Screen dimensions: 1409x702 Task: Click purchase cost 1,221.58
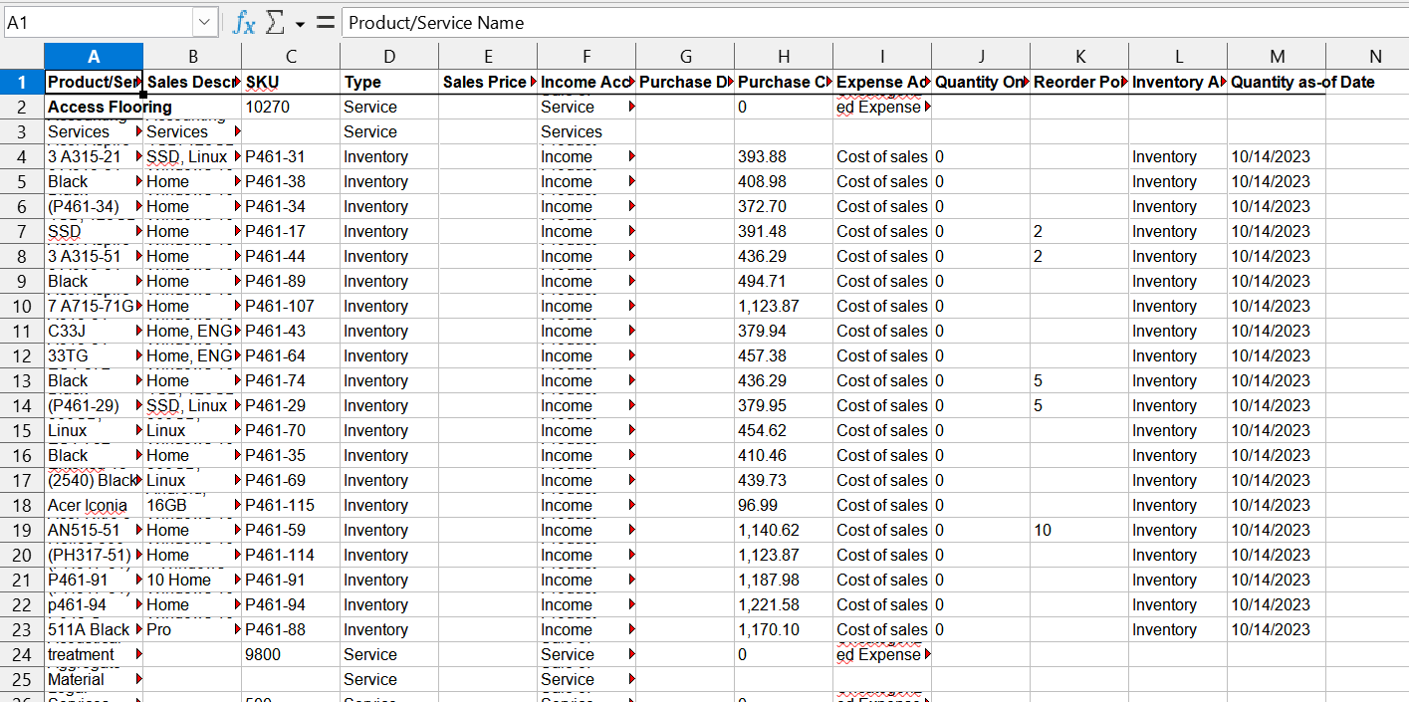[784, 604]
